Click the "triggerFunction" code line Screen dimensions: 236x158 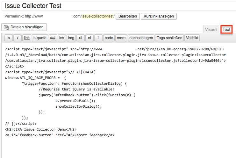tap(74, 83)
